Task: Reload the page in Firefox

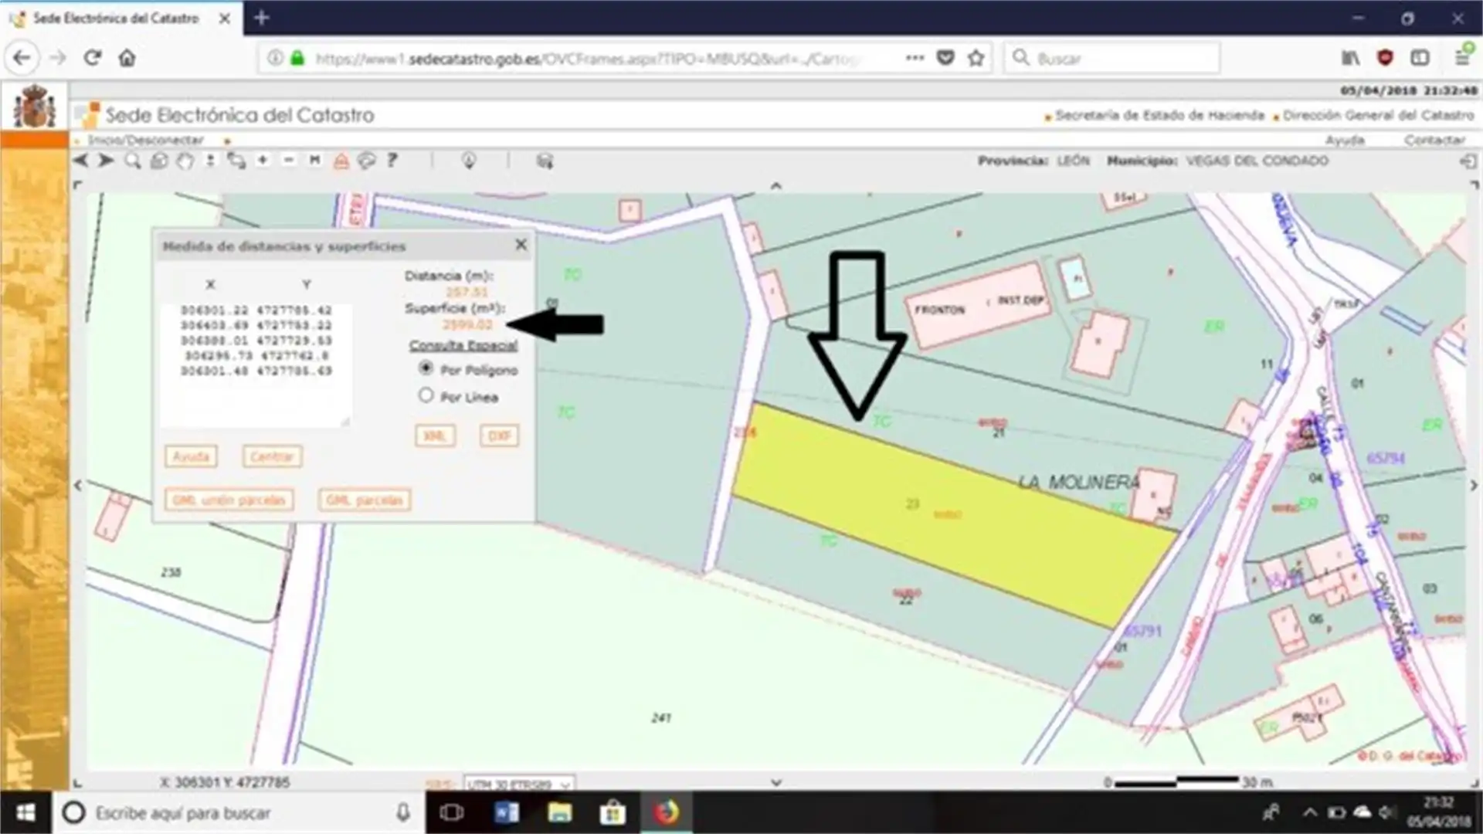Action: (93, 58)
